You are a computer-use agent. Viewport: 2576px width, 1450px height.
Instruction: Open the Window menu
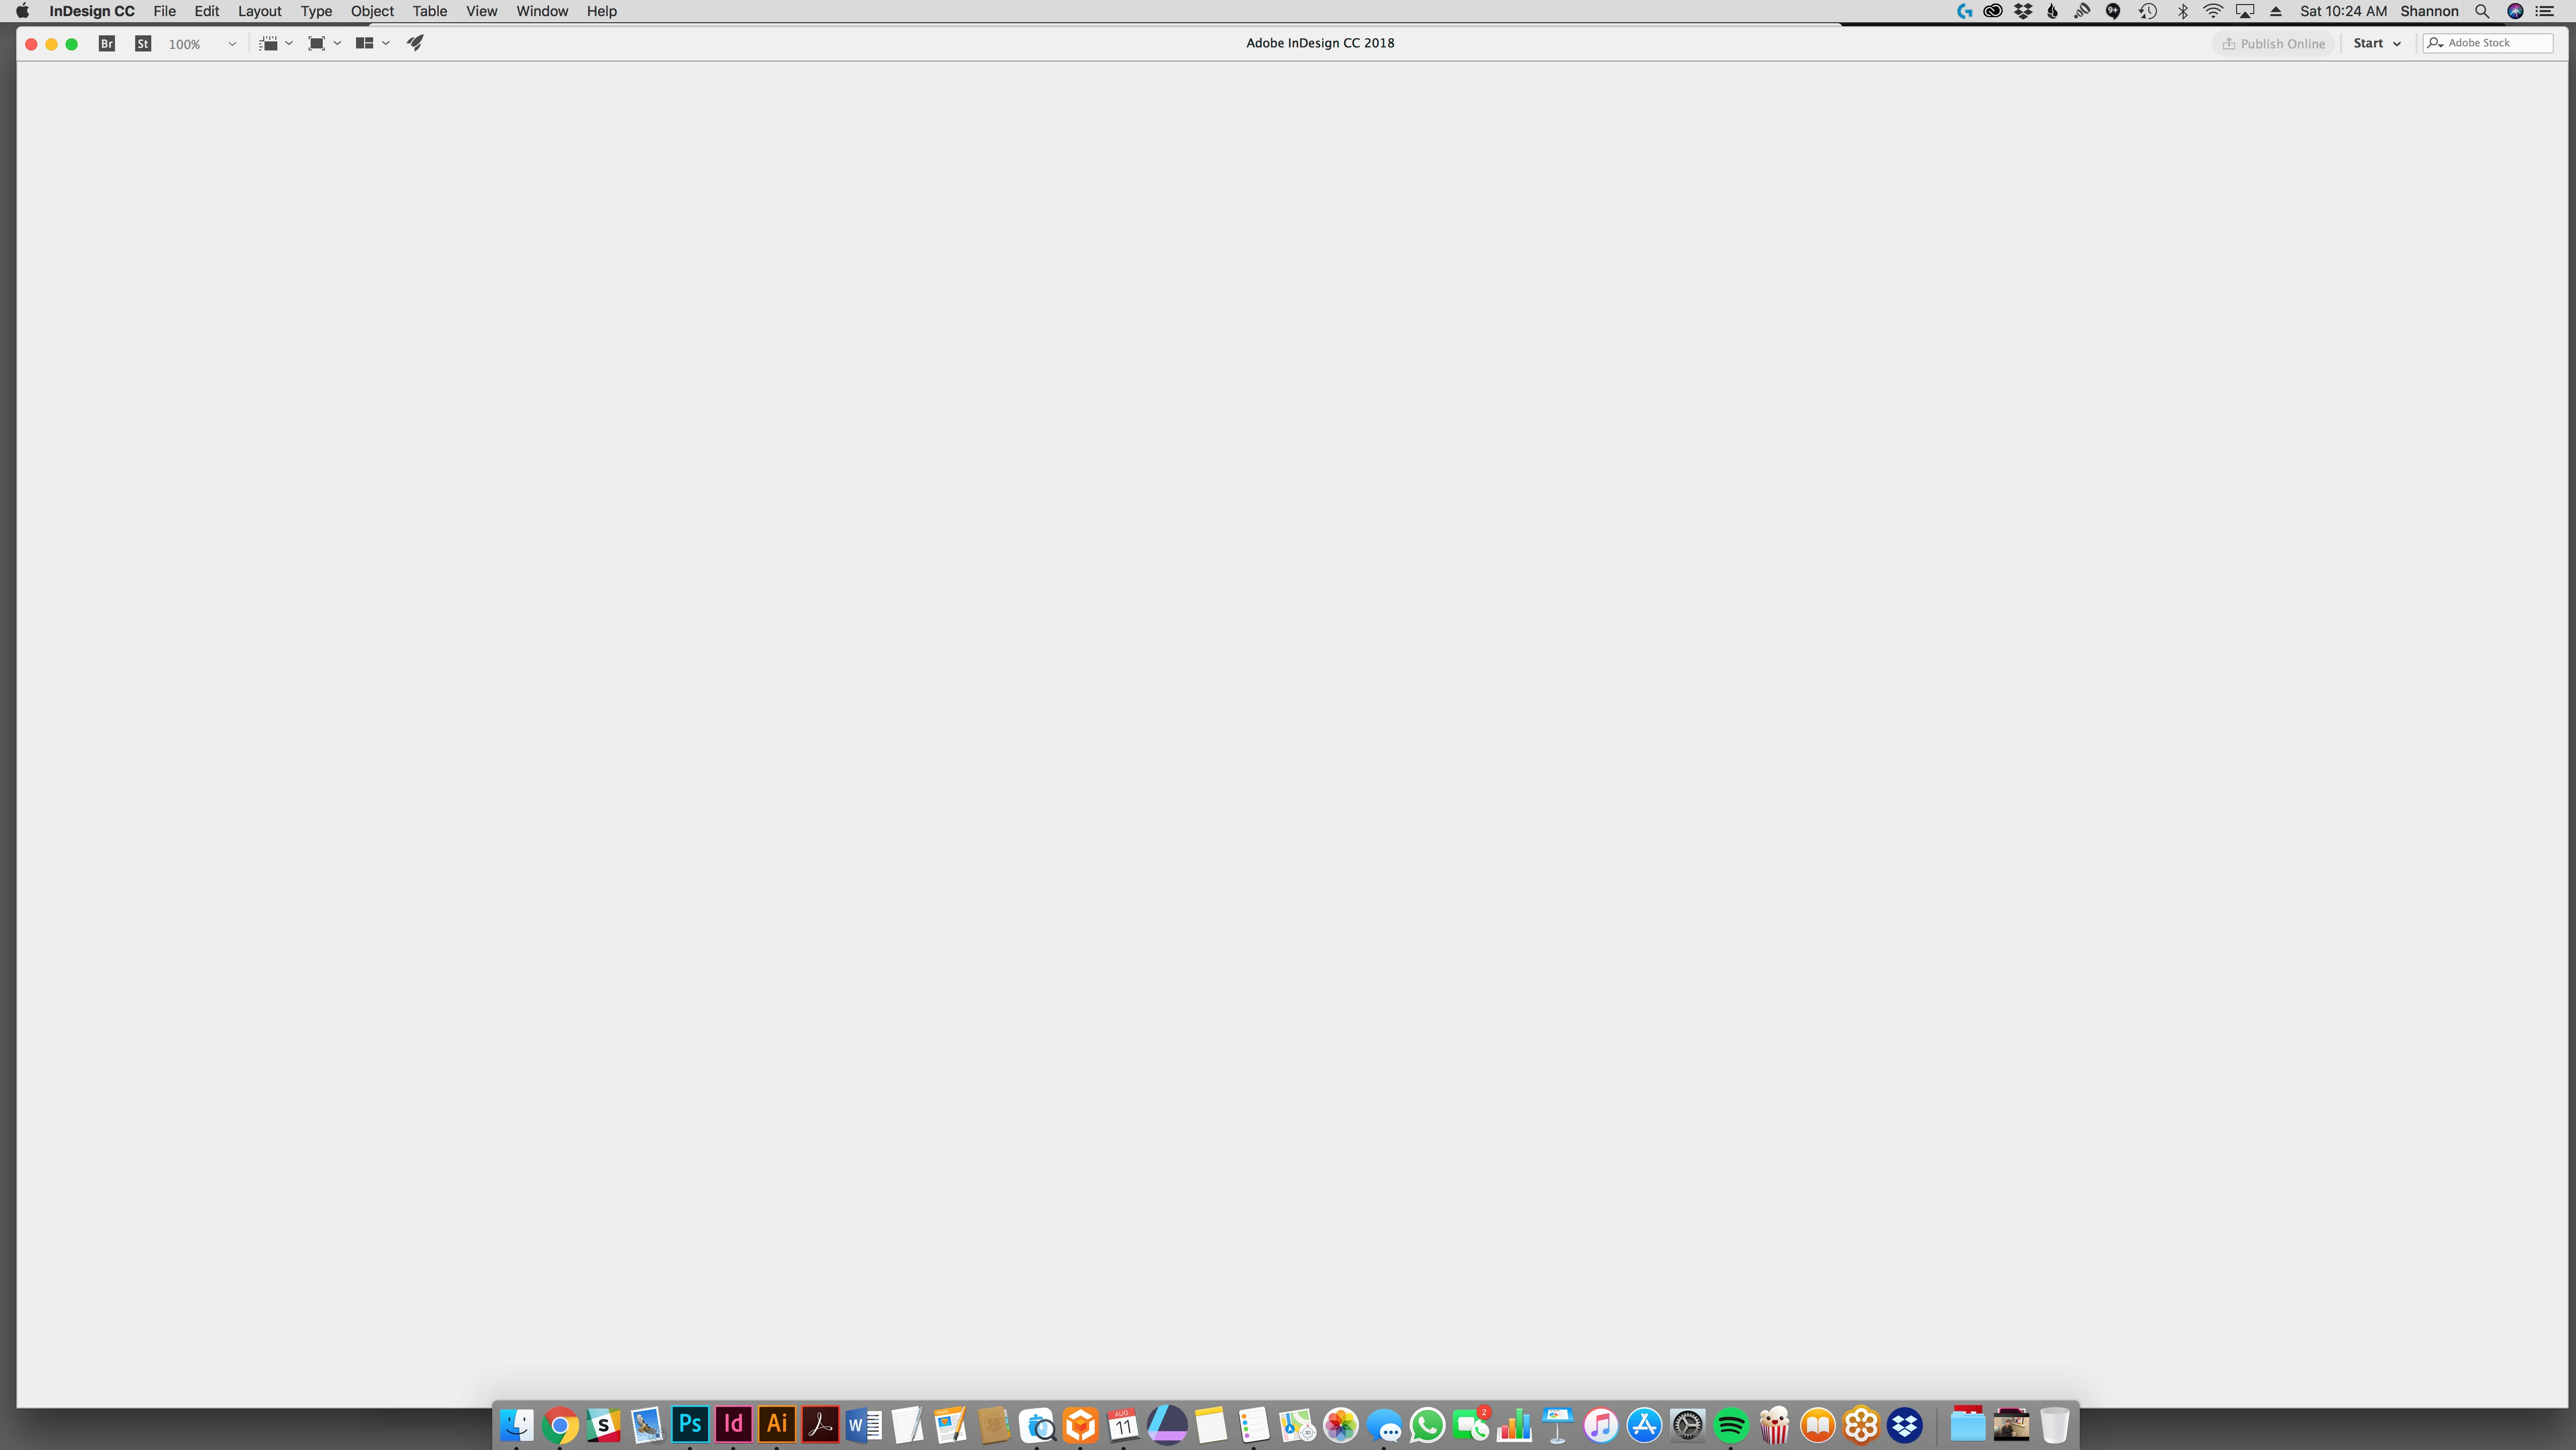[542, 11]
